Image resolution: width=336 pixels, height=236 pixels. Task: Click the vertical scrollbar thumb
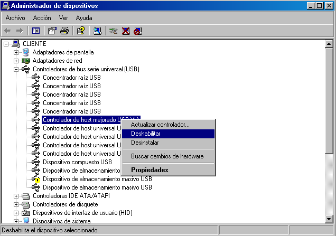click(329, 101)
